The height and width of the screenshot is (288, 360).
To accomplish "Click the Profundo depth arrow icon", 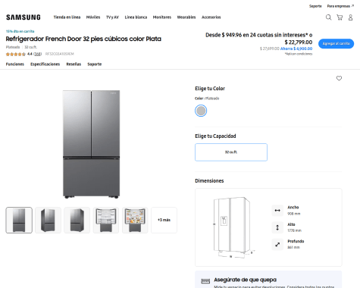I will point(277,244).
